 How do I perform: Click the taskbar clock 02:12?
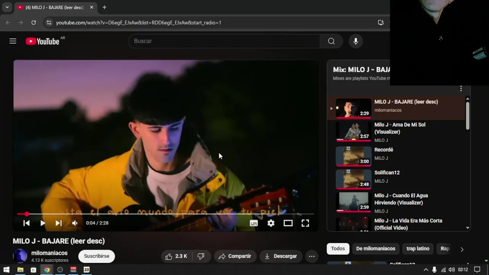point(463,270)
